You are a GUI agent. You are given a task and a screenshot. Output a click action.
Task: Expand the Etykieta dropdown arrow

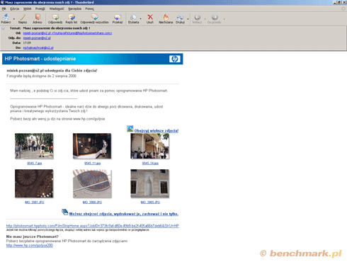click(141, 18)
